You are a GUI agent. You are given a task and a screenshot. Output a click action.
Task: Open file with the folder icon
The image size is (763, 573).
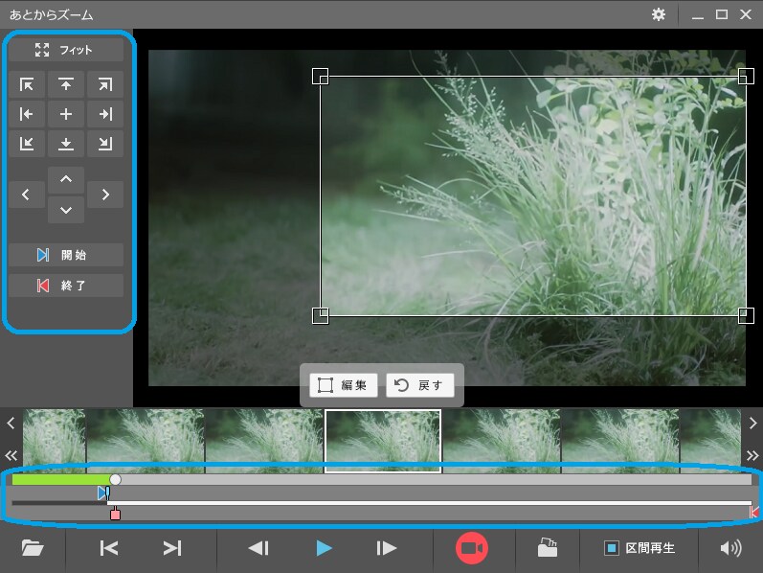(x=33, y=548)
